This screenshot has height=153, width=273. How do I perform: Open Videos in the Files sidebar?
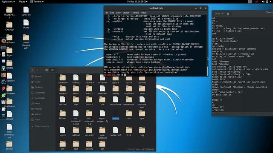point(36,114)
